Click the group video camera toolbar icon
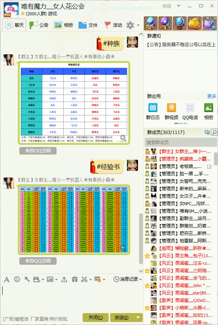Image resolution: width=218 pixels, height=325 pixels. click(x=36, y=279)
